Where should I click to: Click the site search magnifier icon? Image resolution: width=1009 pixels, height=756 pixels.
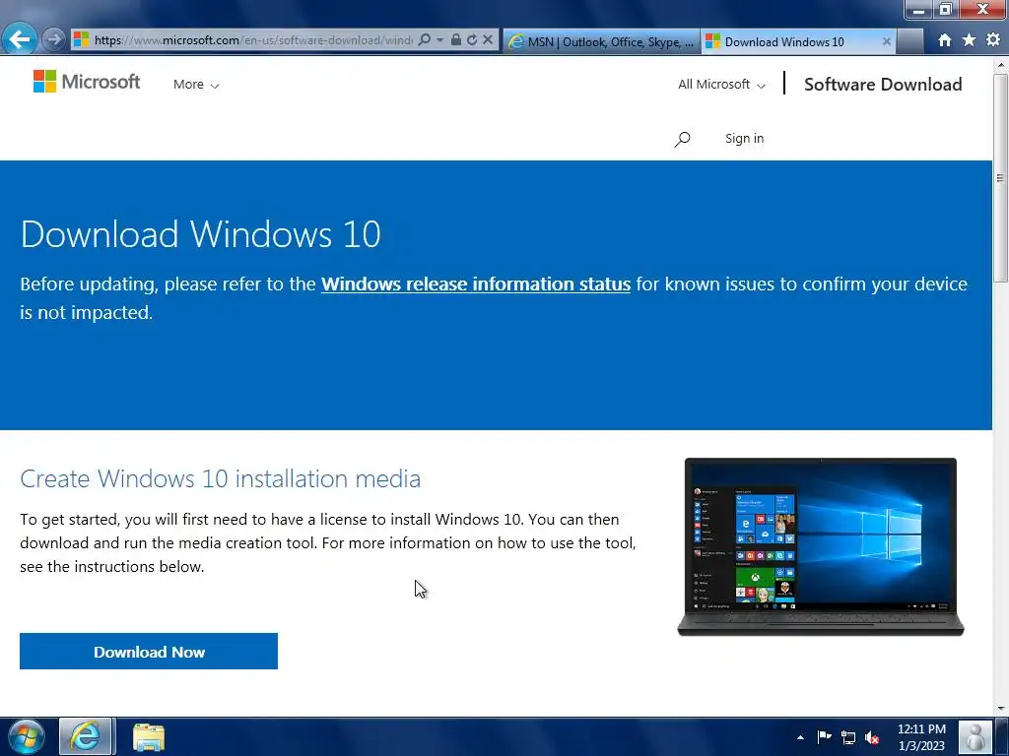click(682, 139)
